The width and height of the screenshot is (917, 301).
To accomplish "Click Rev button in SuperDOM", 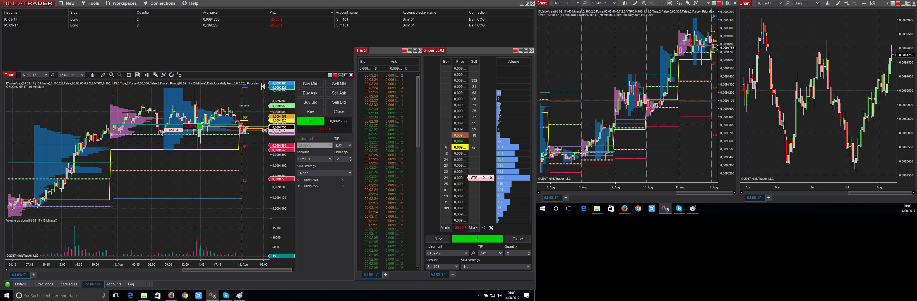I will click(x=438, y=239).
